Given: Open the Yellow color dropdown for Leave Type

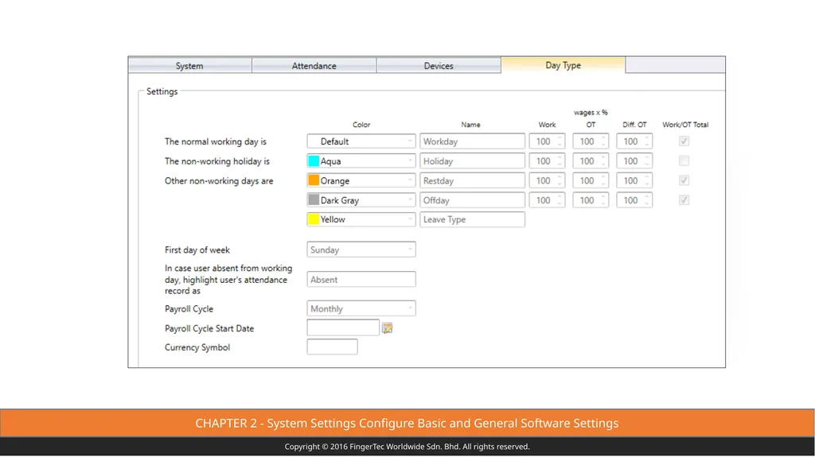Looking at the screenshot, I should [361, 219].
